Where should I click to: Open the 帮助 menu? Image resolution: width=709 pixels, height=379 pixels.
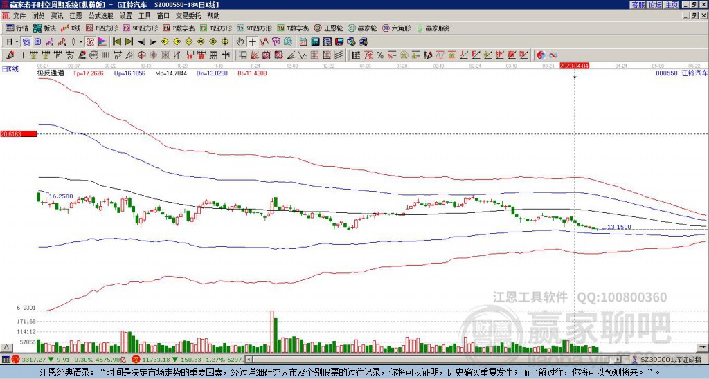click(x=213, y=16)
